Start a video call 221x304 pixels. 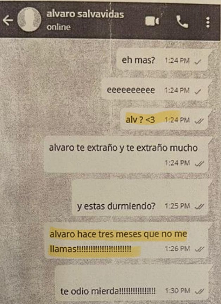pos(152,21)
